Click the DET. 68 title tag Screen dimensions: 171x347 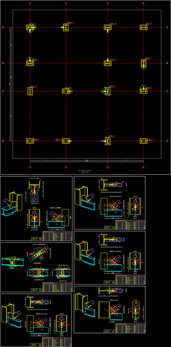click(x=37, y=290)
